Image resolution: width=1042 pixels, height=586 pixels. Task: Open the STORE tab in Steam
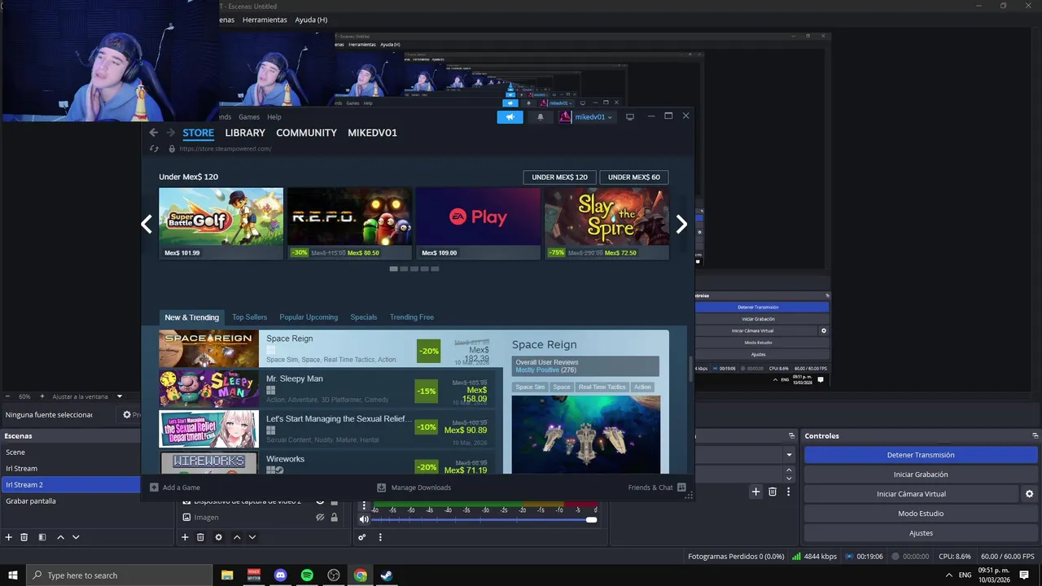(199, 133)
